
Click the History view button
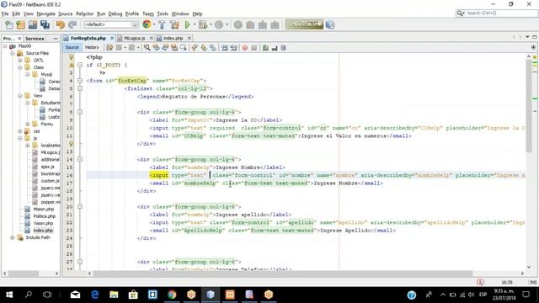tap(92, 47)
